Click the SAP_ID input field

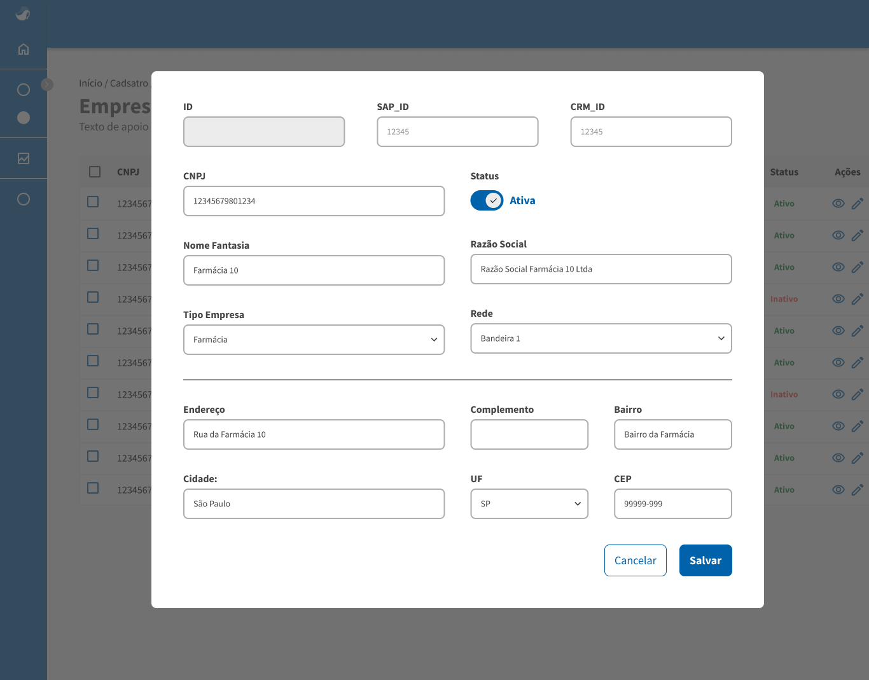[457, 132]
